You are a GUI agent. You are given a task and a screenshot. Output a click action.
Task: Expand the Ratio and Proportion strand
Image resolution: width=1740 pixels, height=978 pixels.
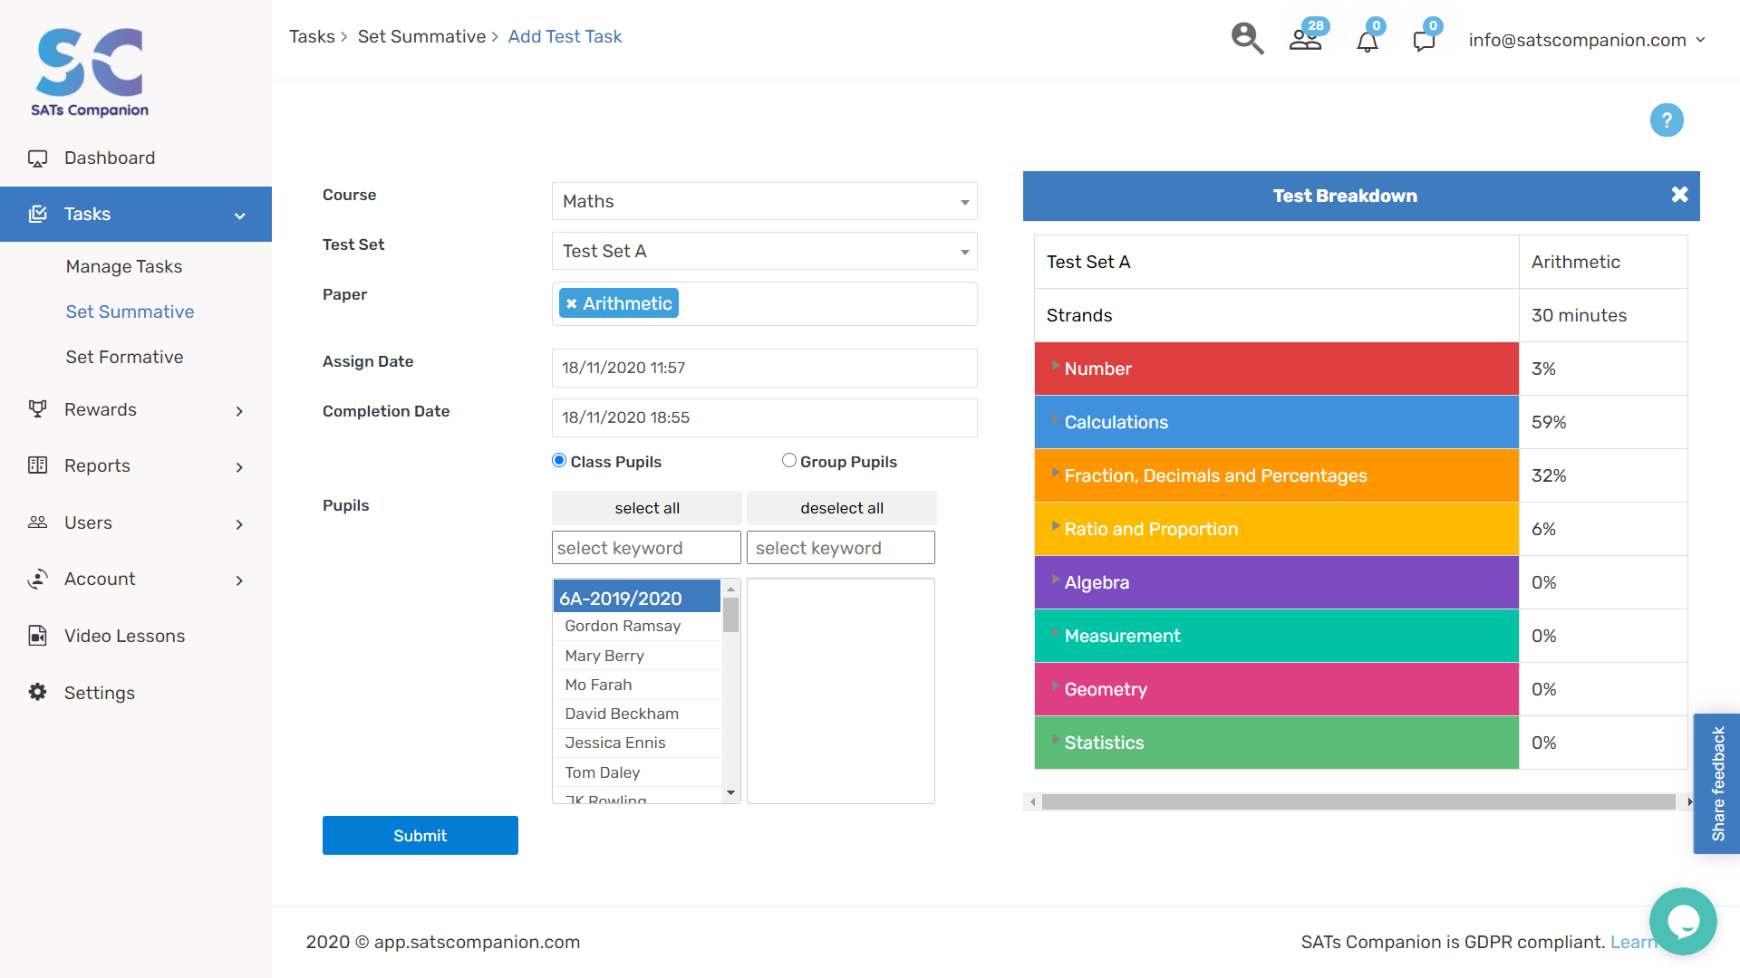coord(1276,529)
